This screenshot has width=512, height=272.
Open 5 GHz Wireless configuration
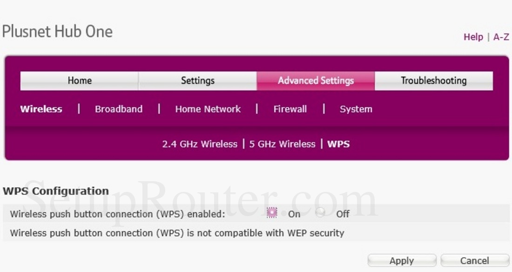click(282, 144)
